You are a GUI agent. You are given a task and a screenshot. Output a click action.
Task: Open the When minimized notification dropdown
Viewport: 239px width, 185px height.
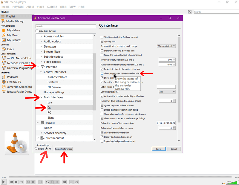pyautogui.click(x=166, y=46)
